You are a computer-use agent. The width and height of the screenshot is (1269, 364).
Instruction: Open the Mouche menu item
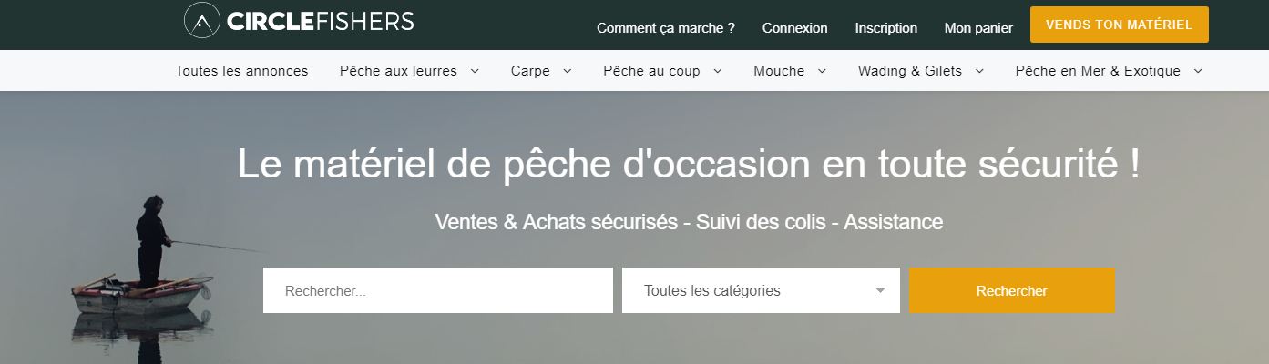point(779,71)
